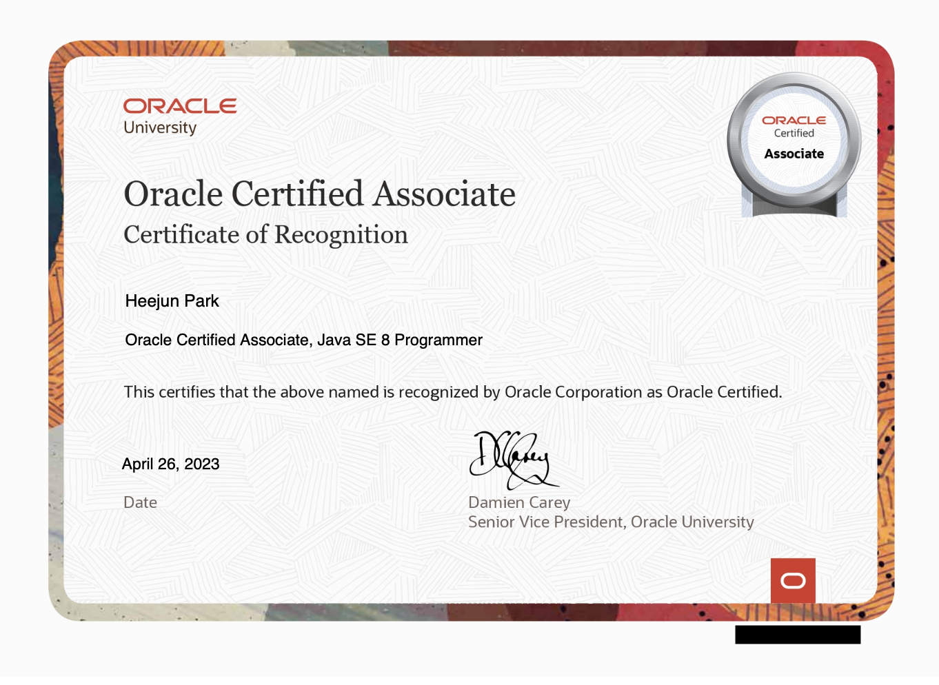Click the University text under the Oracle logo
Viewport: 939px width, 685px height.
[x=160, y=127]
